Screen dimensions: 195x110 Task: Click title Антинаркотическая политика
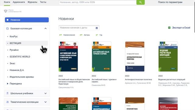[138, 79]
